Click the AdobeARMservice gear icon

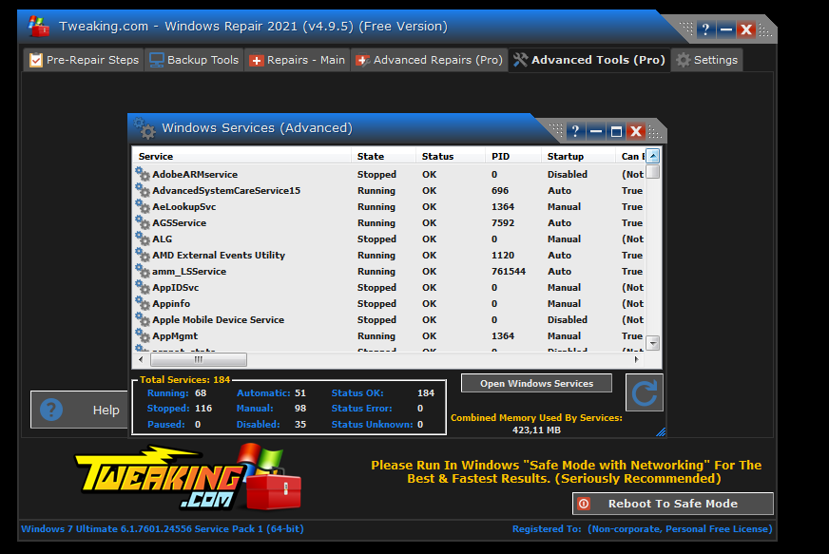tap(143, 174)
